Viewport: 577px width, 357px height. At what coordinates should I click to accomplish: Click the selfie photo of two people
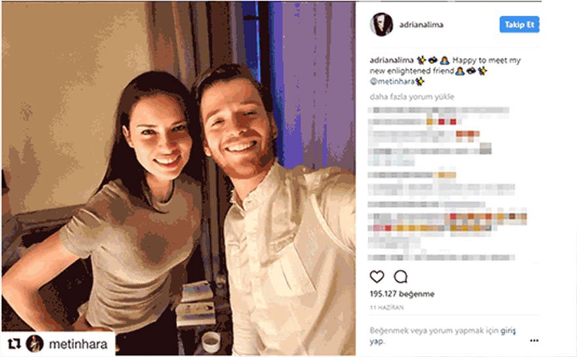pos(178,178)
